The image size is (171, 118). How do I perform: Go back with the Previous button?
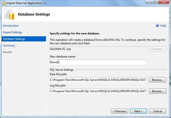coord(119,111)
